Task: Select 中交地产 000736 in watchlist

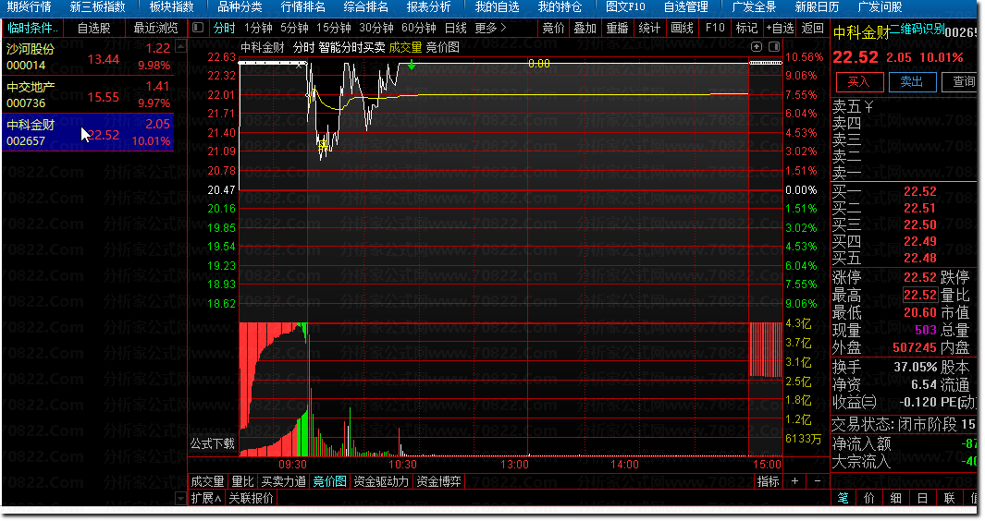Action: pyautogui.click(x=88, y=95)
